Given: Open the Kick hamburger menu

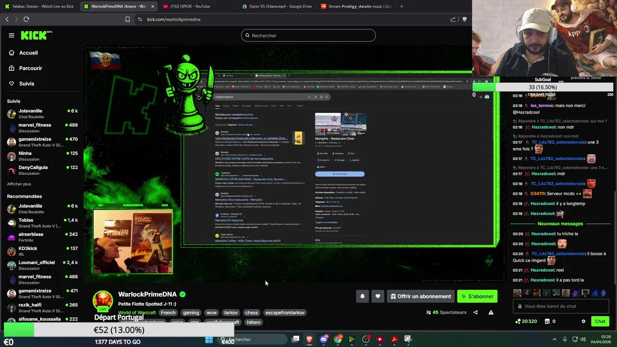Looking at the screenshot, I should coord(11,35).
